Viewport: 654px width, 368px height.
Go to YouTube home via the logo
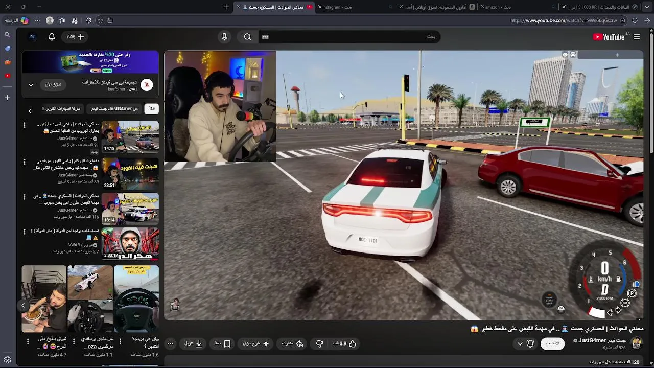609,37
